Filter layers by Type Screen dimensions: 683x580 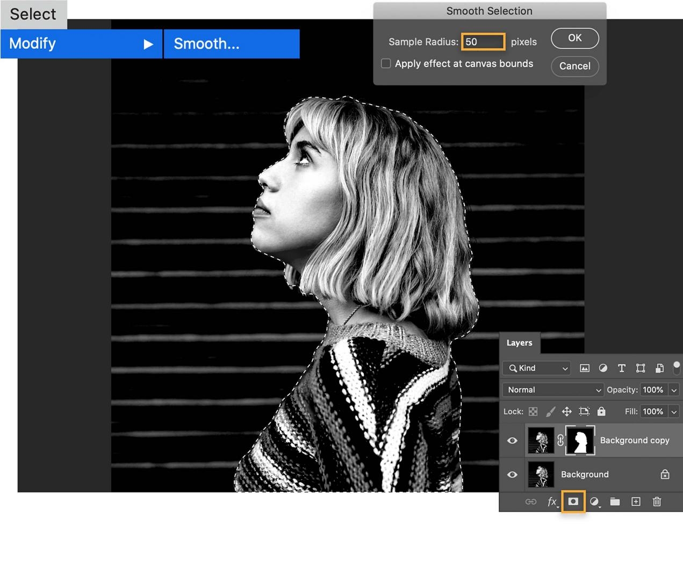(x=621, y=368)
